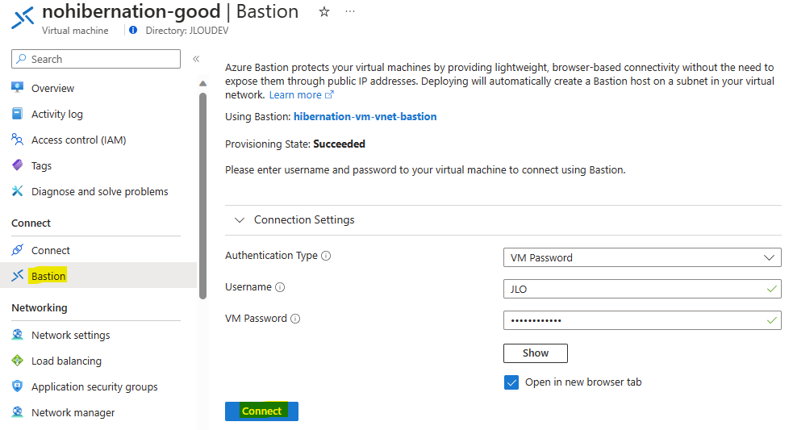The image size is (793, 430).
Task: Click the VM Password input field
Action: click(642, 320)
